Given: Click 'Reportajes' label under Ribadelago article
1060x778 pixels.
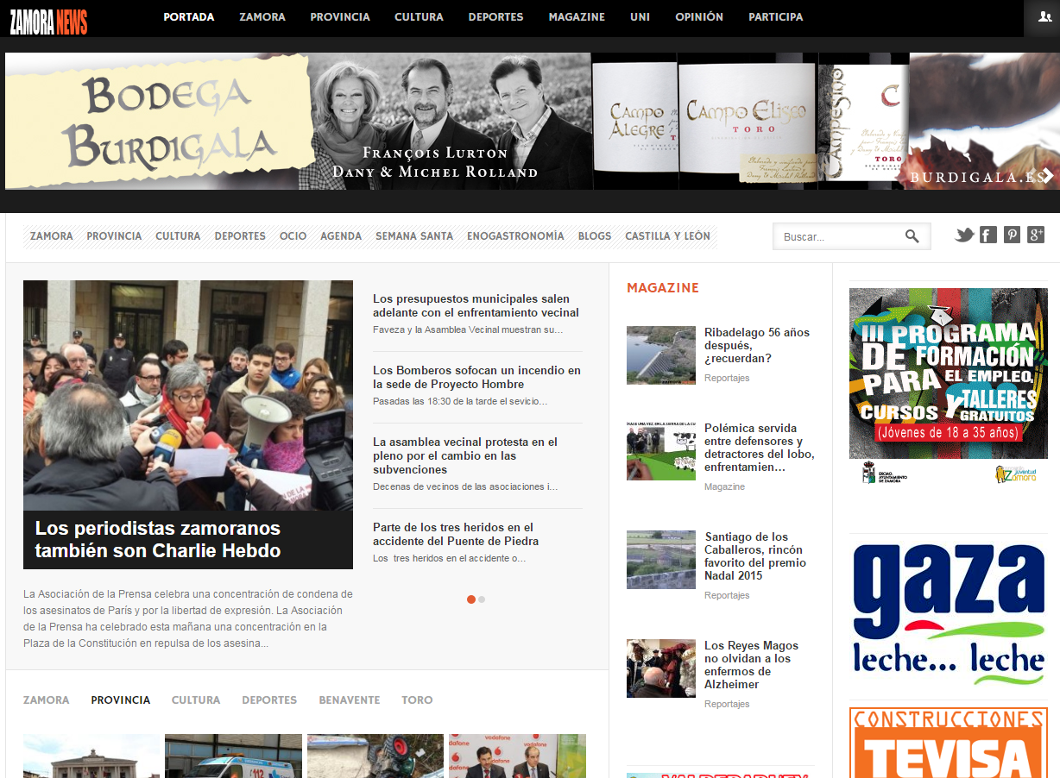Looking at the screenshot, I should click(x=727, y=379).
